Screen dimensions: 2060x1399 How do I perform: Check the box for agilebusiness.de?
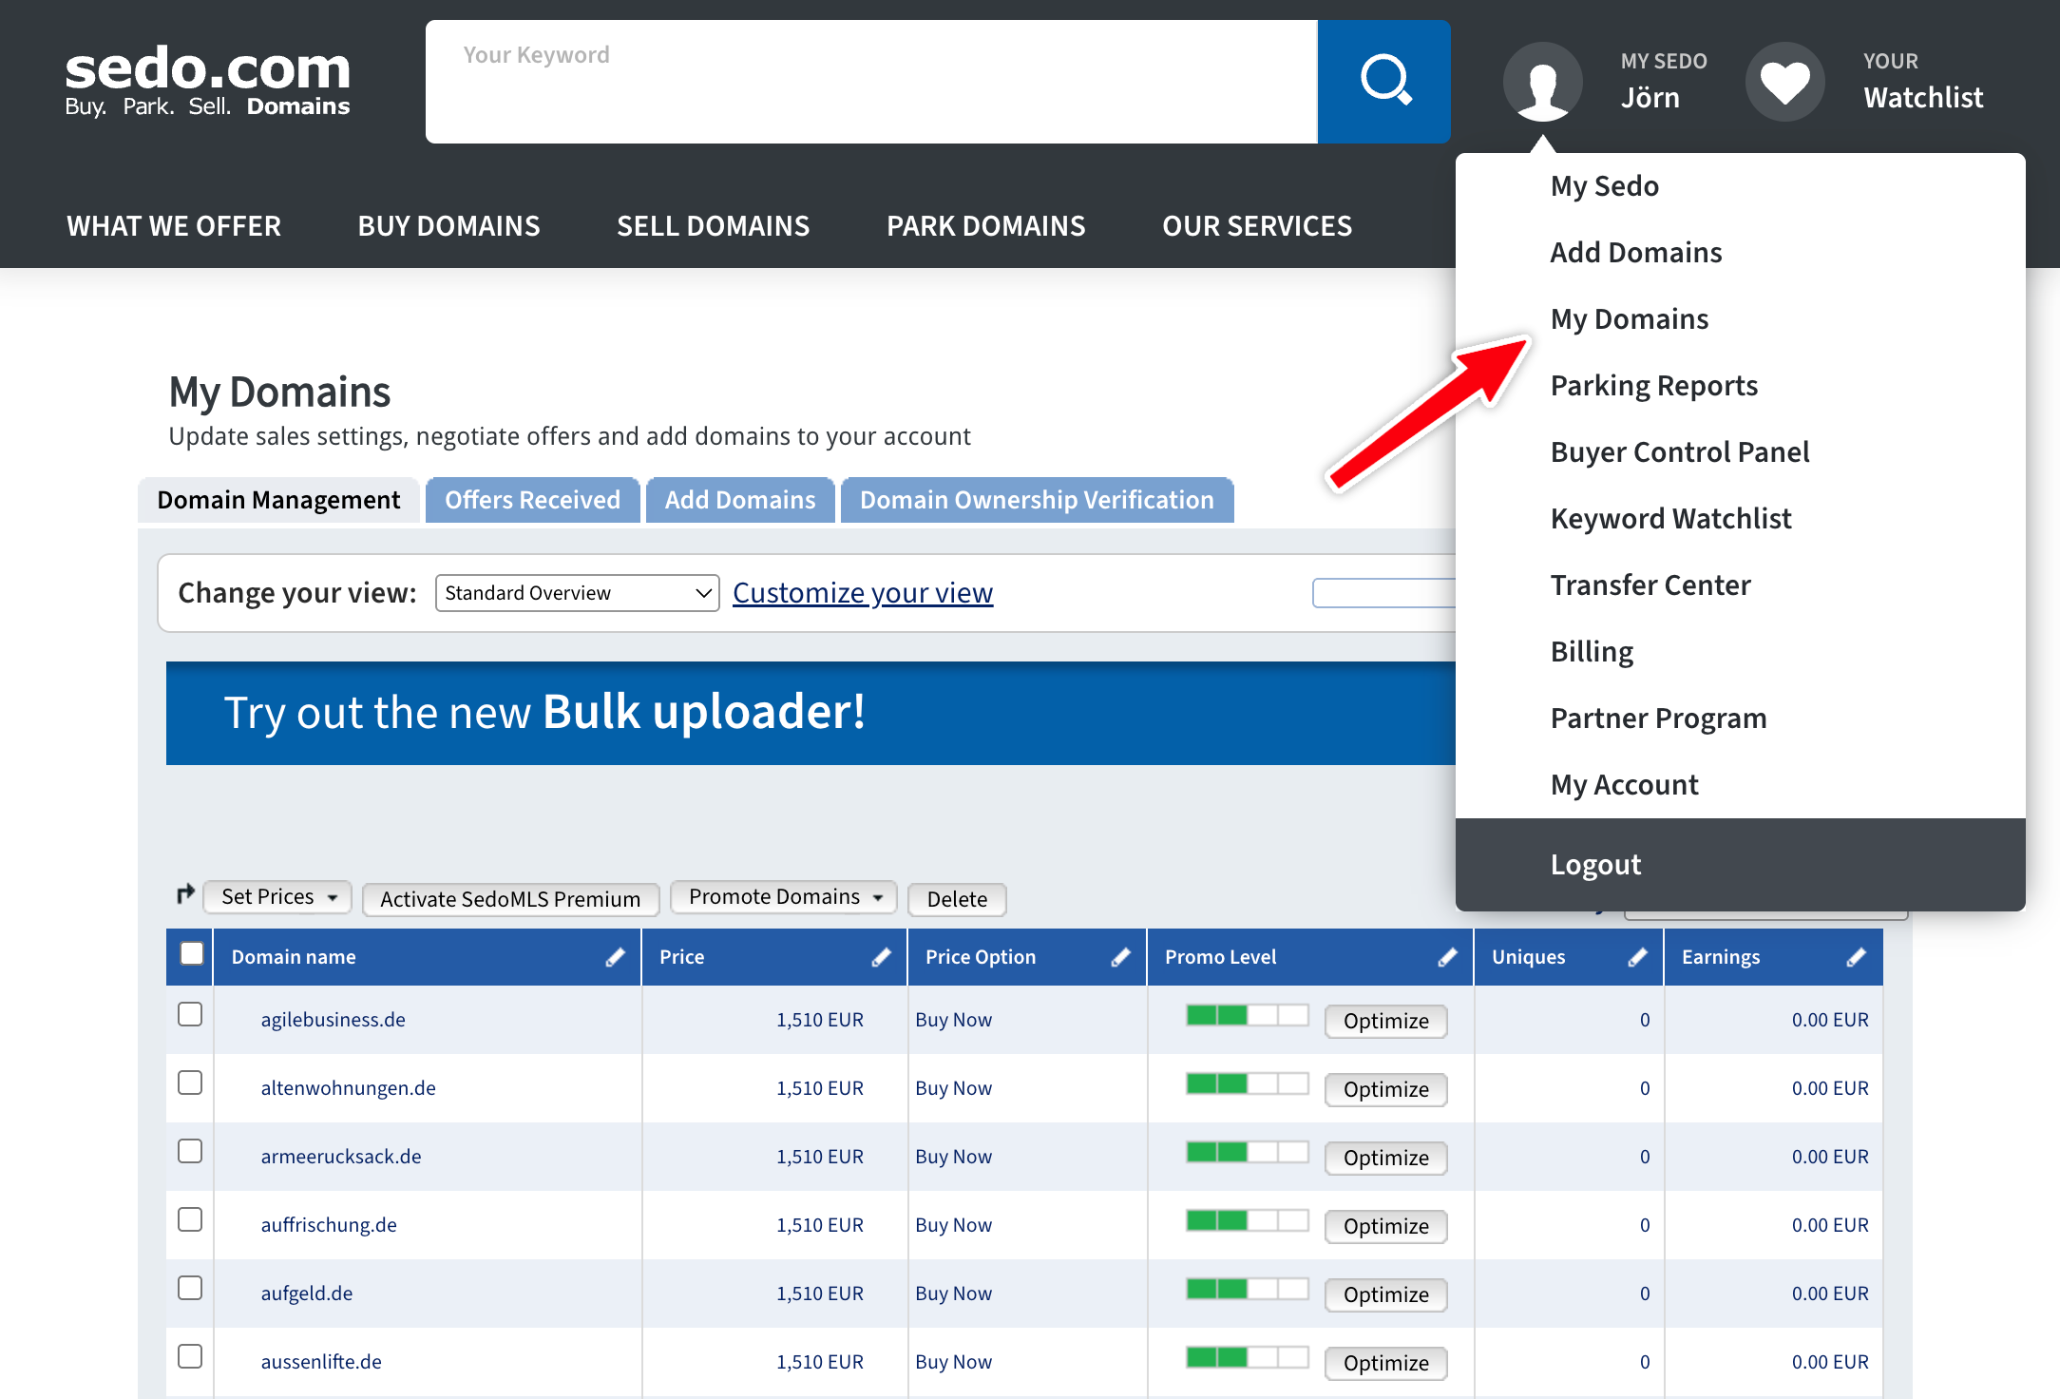[190, 1014]
